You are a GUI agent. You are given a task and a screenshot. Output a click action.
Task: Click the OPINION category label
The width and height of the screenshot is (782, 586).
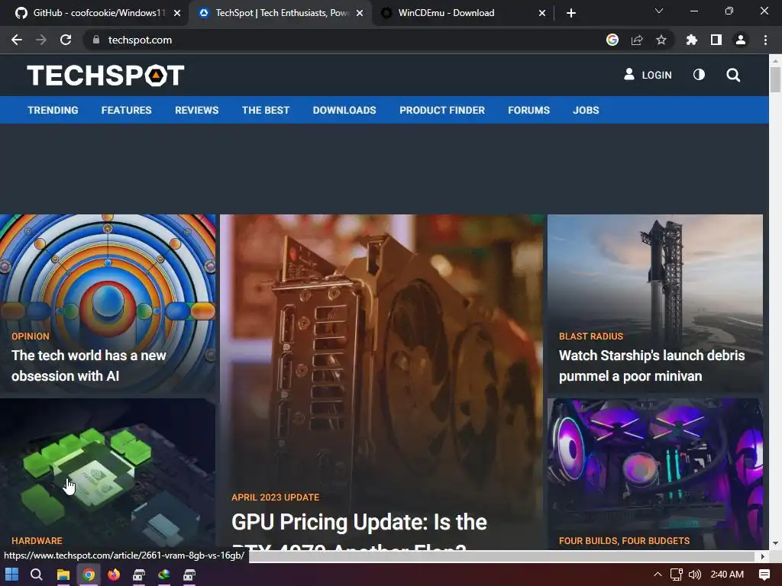(x=31, y=336)
